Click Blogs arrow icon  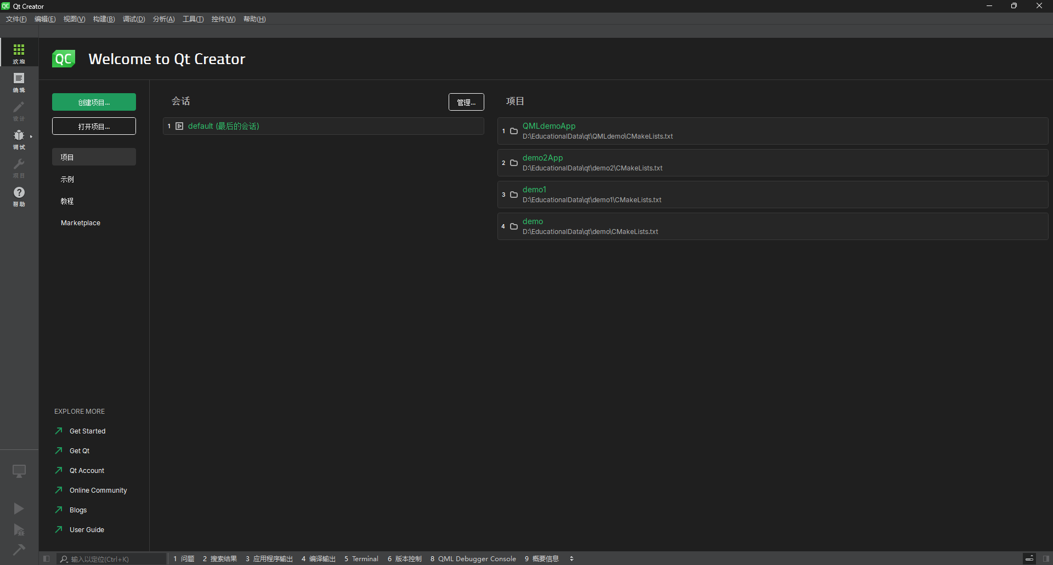point(59,510)
